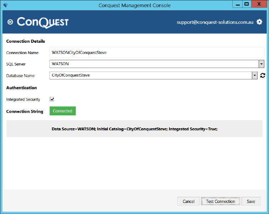Image resolution: width=269 pixels, height=214 pixels.
Task: Click the Authentication heading
Action: [x=22, y=88]
